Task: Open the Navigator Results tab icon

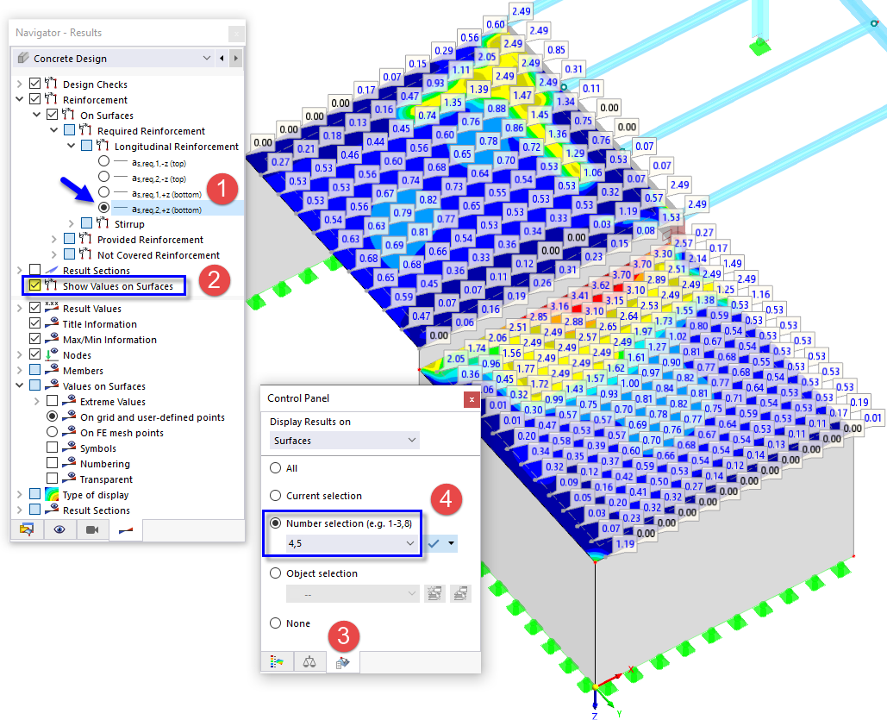Action: click(125, 529)
